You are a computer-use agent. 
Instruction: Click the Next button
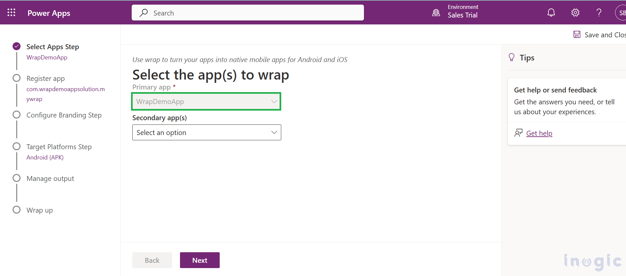pyautogui.click(x=200, y=260)
